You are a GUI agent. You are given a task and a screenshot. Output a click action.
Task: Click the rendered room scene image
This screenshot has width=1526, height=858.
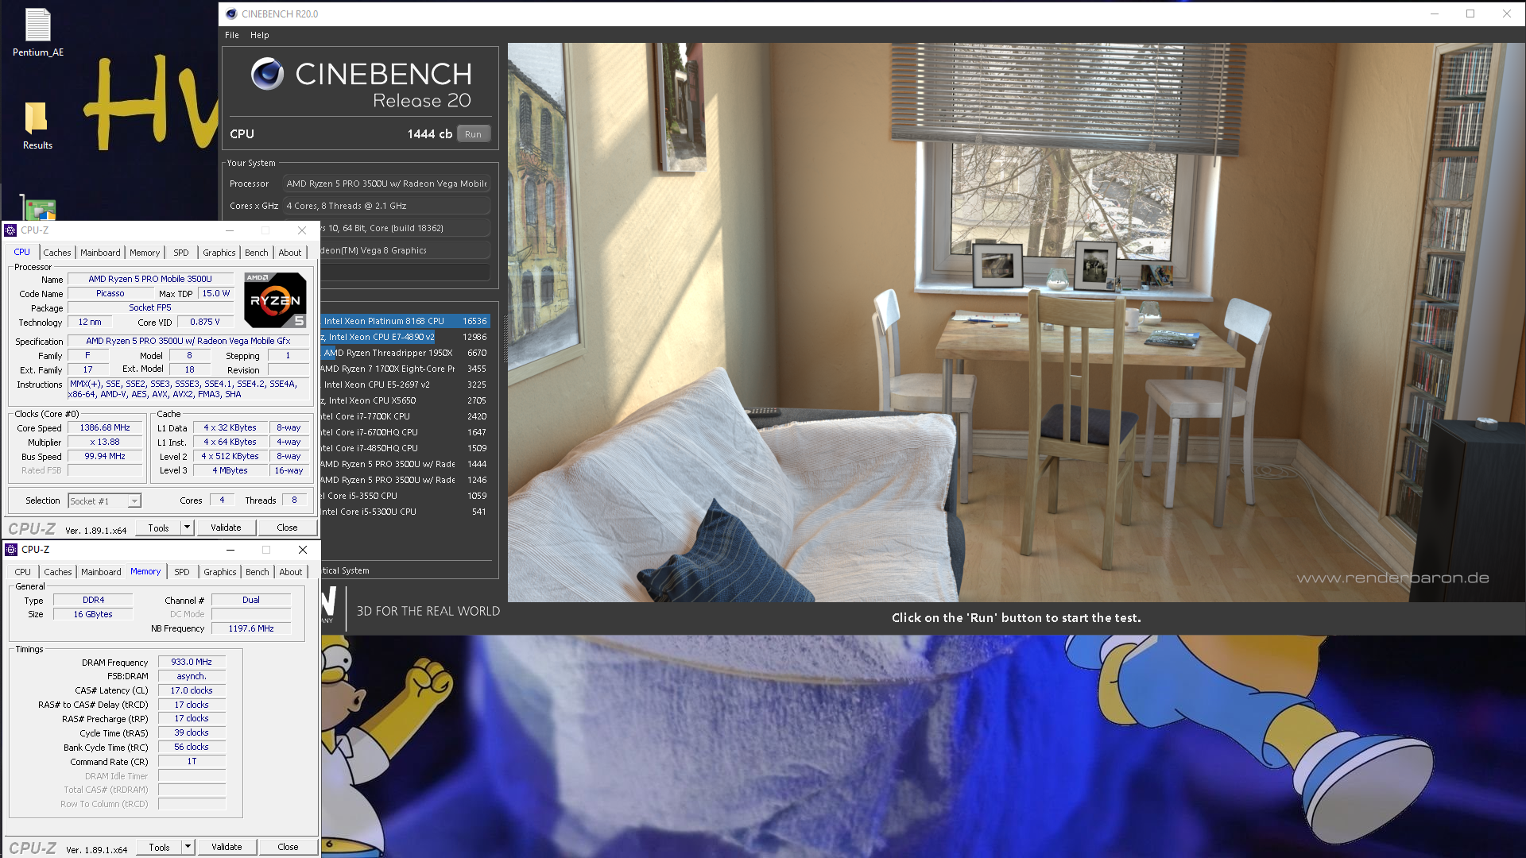[x=1016, y=322]
